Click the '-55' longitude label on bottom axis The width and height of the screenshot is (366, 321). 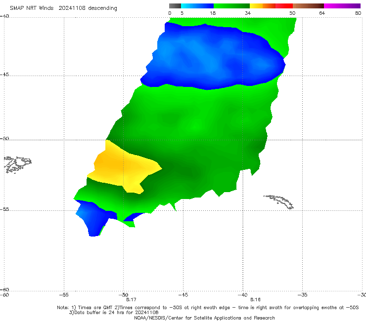pos(64,295)
